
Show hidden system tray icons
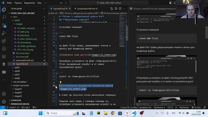click(157, 113)
